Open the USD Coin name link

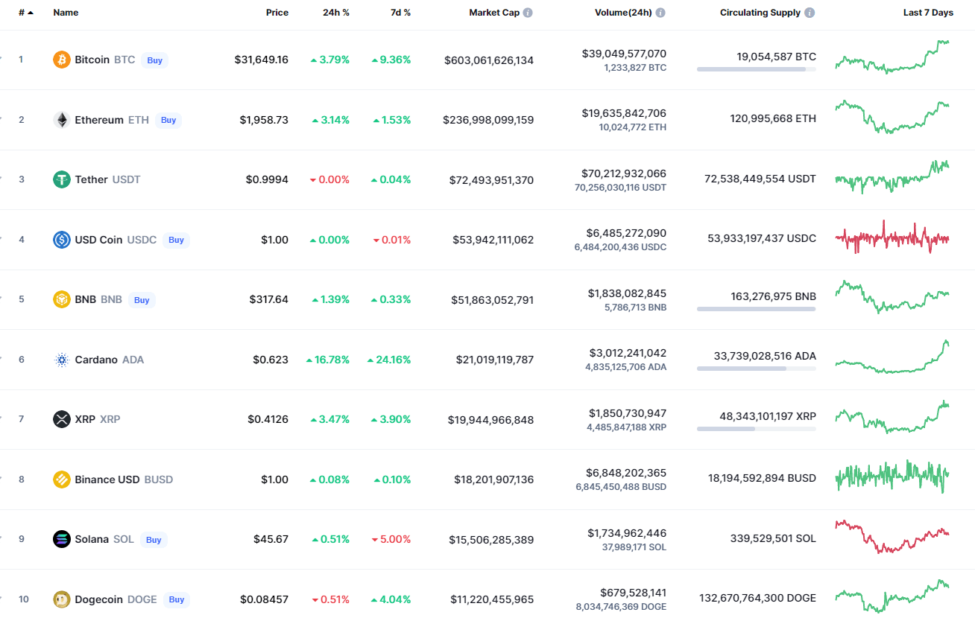(x=98, y=240)
